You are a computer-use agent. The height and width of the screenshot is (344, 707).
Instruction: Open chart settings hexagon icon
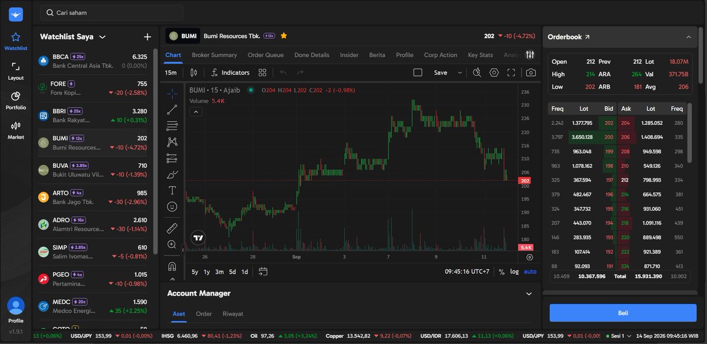pos(494,72)
